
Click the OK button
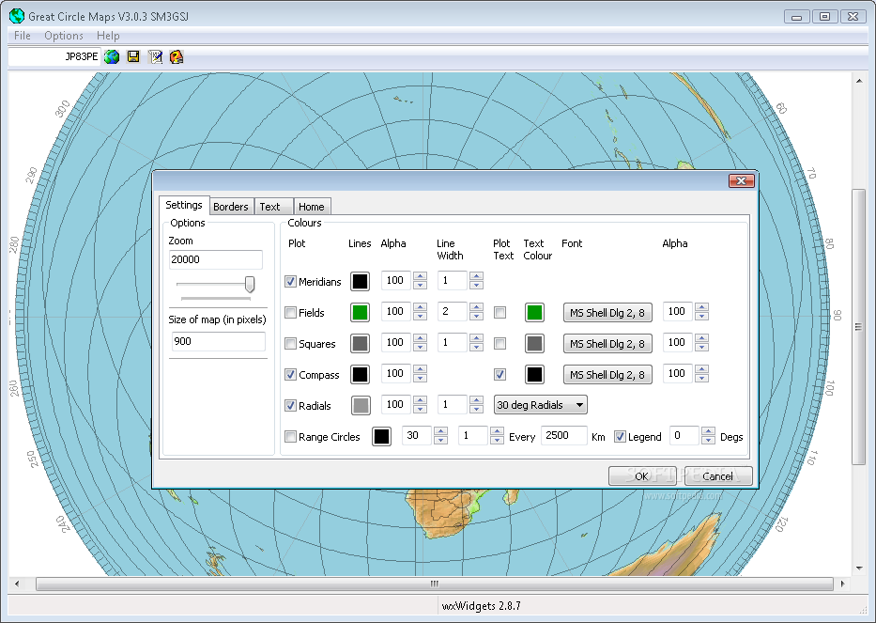642,475
